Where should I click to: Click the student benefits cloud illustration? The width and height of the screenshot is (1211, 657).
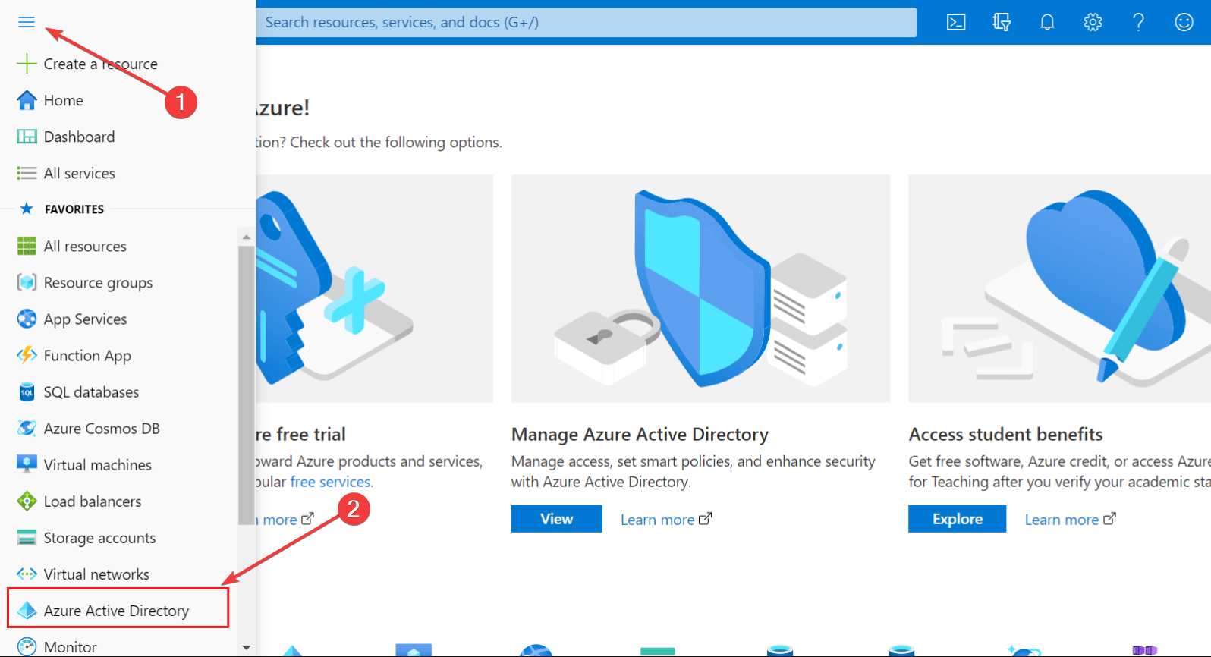(x=1059, y=288)
